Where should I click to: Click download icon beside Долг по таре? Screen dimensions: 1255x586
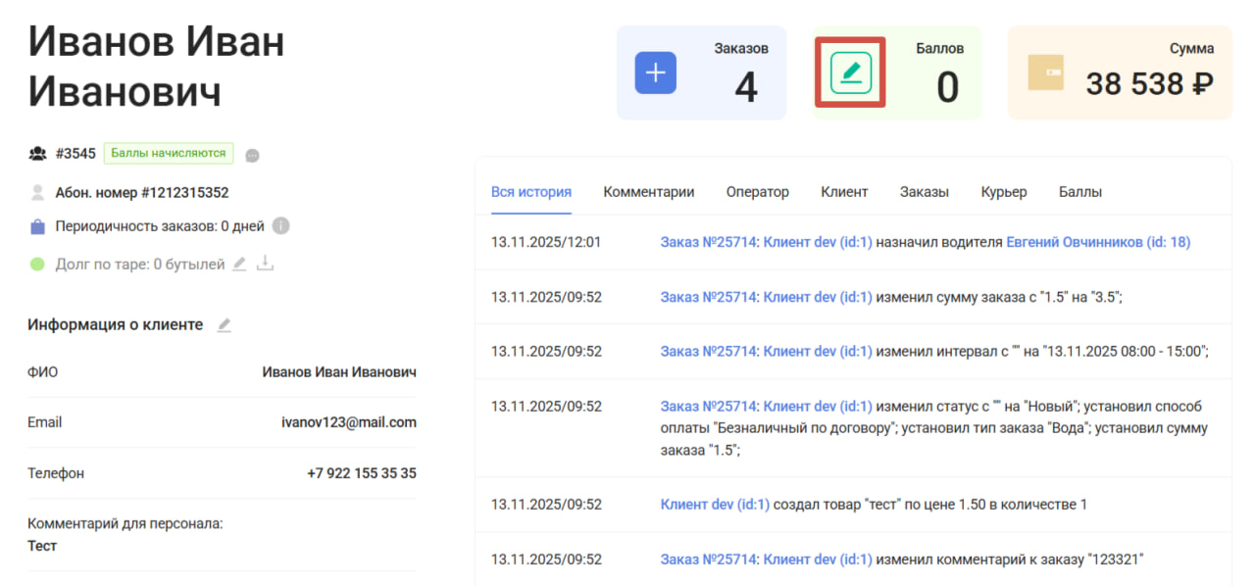(265, 265)
